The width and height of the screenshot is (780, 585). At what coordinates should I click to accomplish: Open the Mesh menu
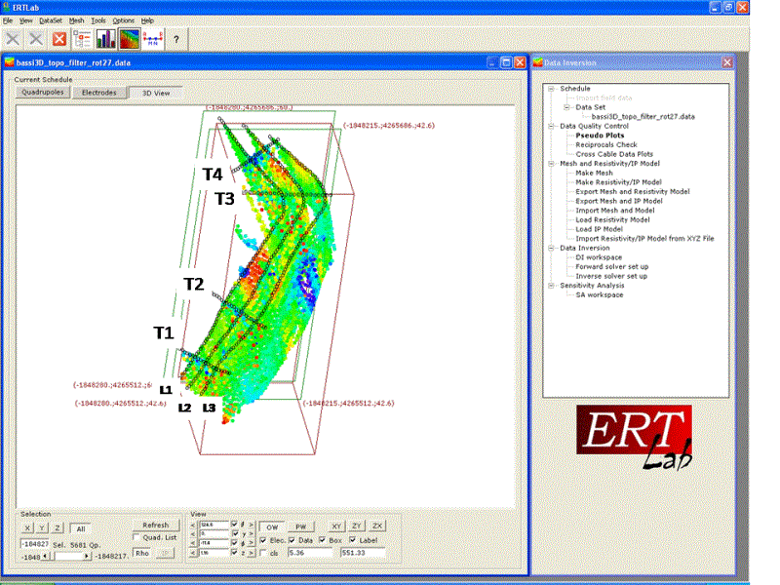(x=76, y=20)
